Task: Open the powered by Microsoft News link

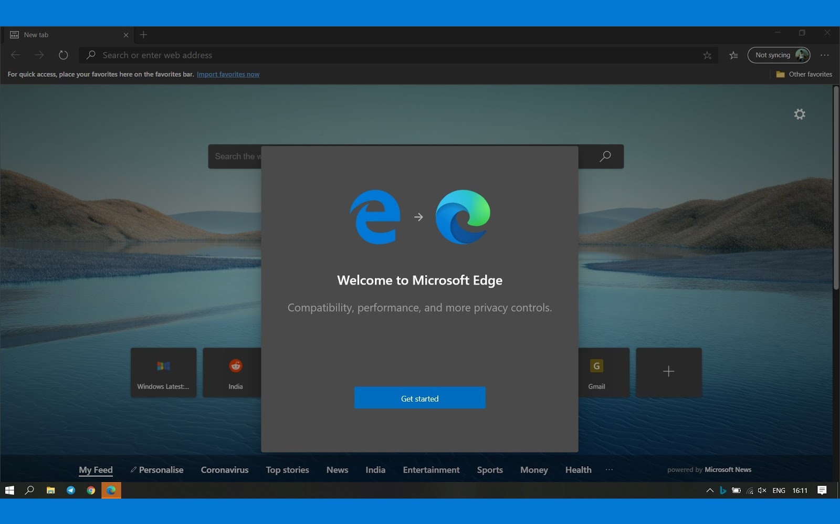Action: [709, 470]
